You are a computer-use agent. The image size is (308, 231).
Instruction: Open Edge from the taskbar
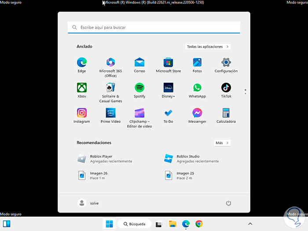[x=186, y=224]
